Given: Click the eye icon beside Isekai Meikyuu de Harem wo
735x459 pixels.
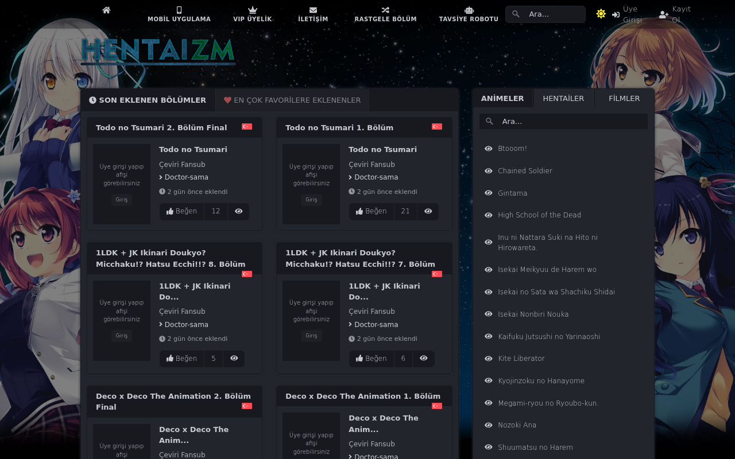Looking at the screenshot, I should pos(489,270).
